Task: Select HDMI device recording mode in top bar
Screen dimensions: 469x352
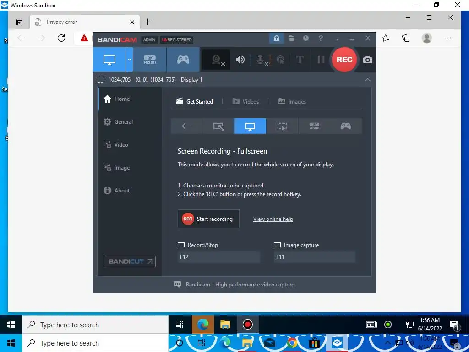Action: 150,60
